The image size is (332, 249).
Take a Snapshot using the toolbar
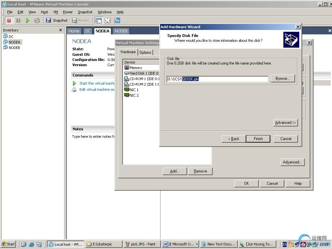pos(57,20)
